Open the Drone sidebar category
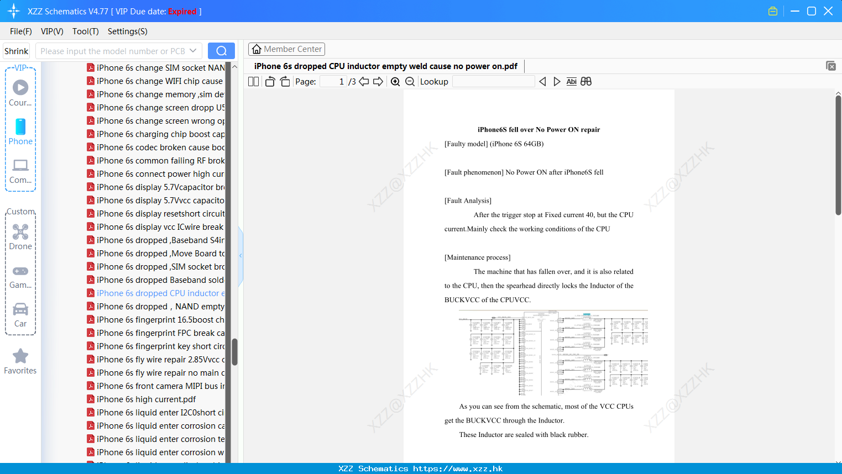The image size is (842, 474). [20, 237]
